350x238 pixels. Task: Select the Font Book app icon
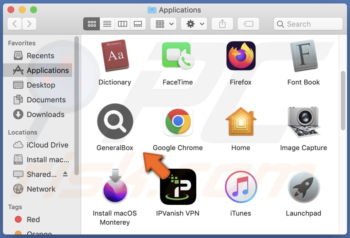[304, 56]
